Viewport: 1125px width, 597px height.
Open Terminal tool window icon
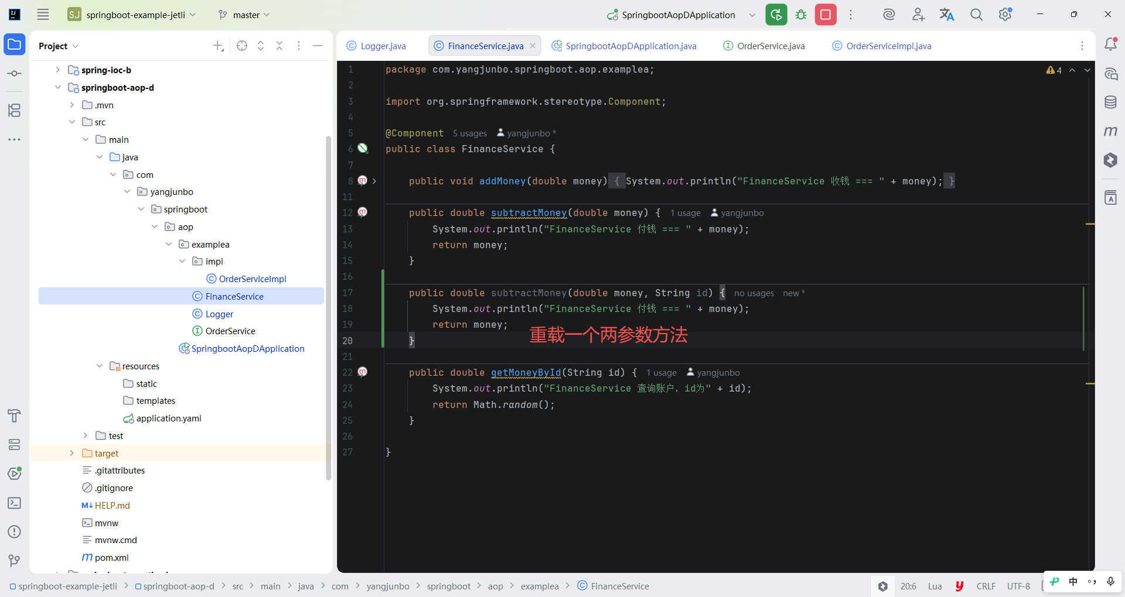pos(15,503)
